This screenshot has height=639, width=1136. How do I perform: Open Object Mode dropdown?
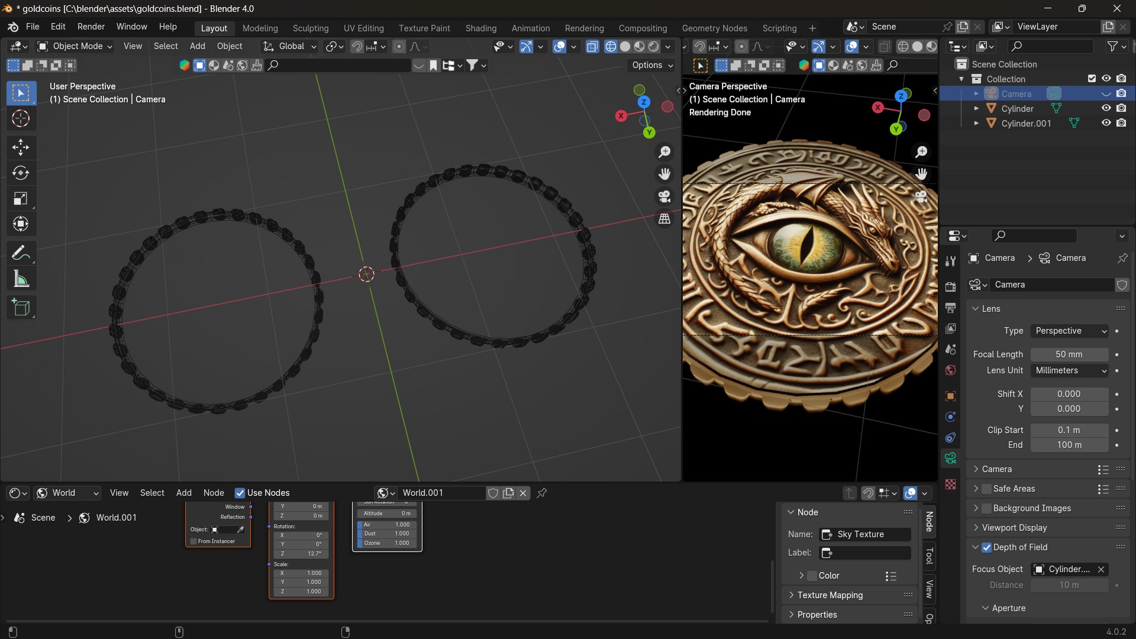75,46
